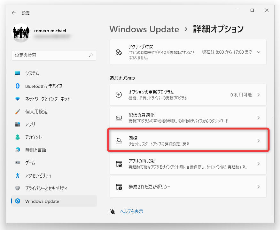The width and height of the screenshot is (280, 230).
Task: Click the アプリの再起動 chevron
Action: [x=259, y=164]
